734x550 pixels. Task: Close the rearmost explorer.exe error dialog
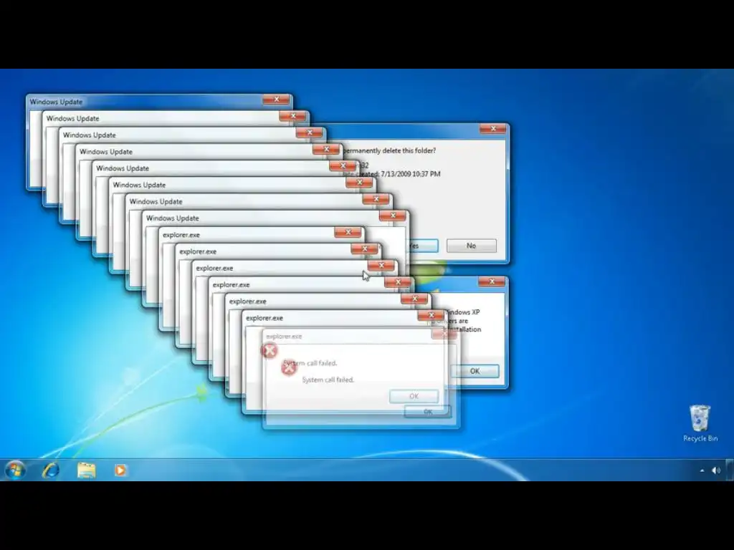tap(348, 232)
